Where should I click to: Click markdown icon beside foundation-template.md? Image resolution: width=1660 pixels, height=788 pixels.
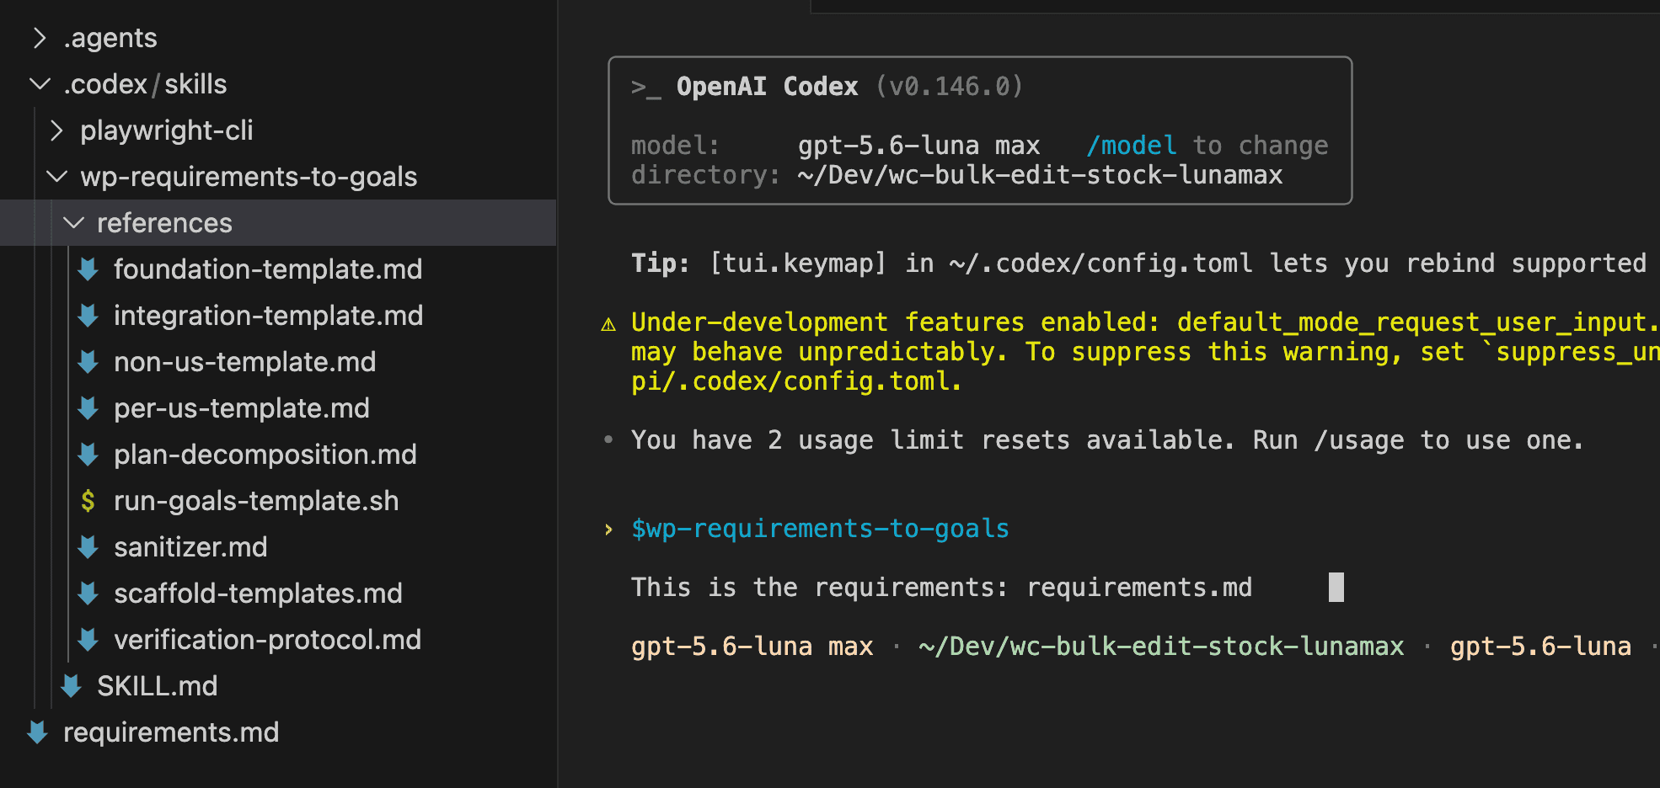click(88, 269)
